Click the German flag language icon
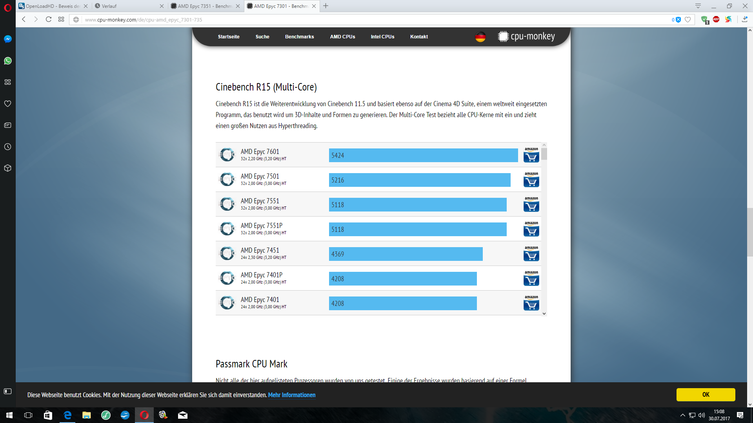 pyautogui.click(x=480, y=37)
